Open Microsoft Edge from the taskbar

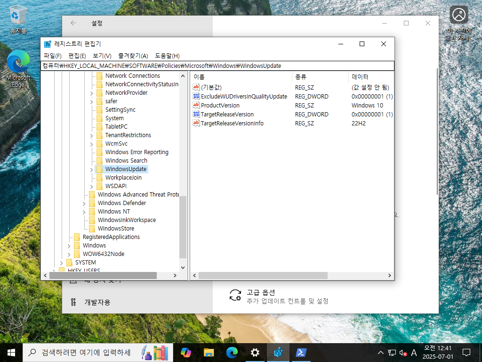[232, 353]
